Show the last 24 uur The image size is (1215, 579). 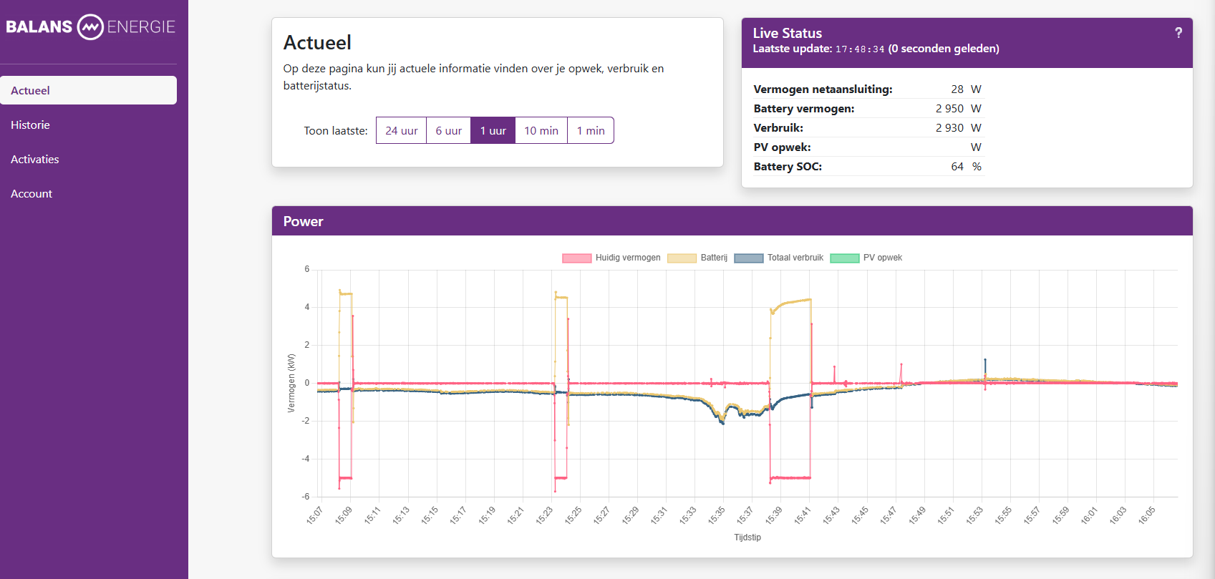(401, 130)
